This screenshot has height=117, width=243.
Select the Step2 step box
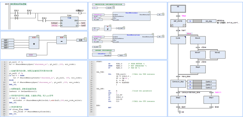pos(178,100)
